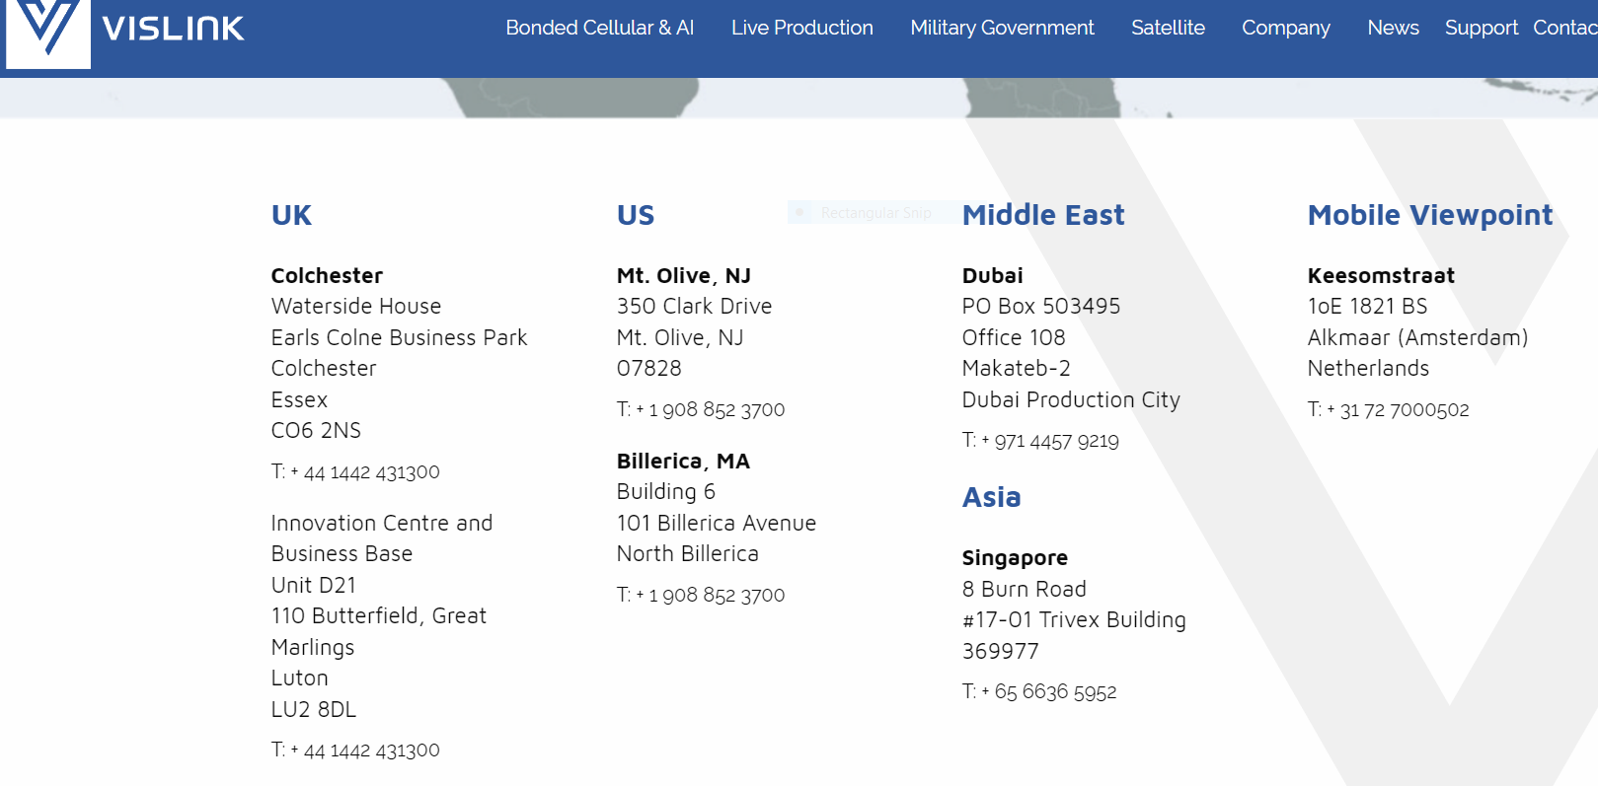Click the Office 108 line
1598x786 pixels.
1014,337
